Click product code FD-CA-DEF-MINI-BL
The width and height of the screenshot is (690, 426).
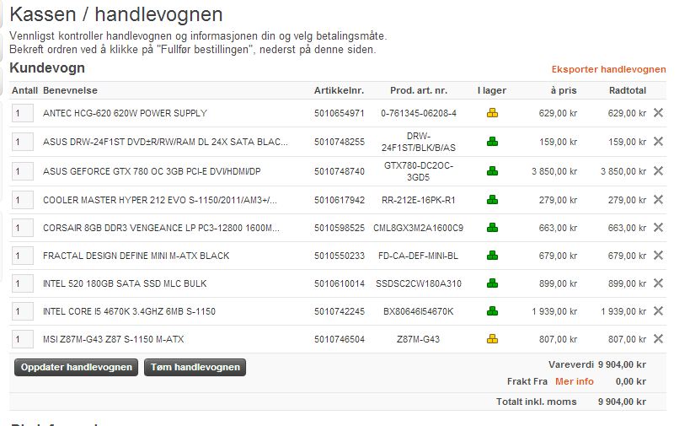[x=419, y=256]
